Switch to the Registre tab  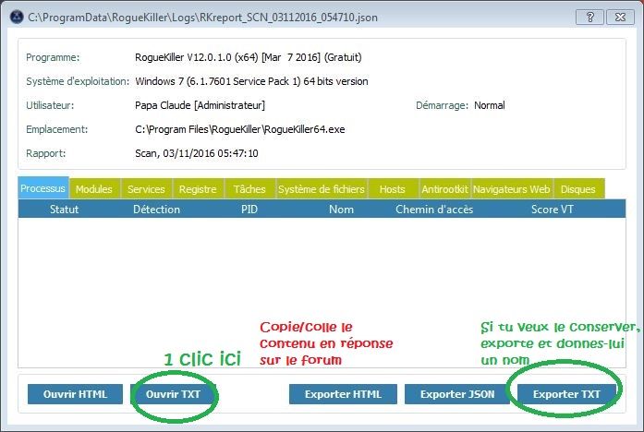pos(198,189)
